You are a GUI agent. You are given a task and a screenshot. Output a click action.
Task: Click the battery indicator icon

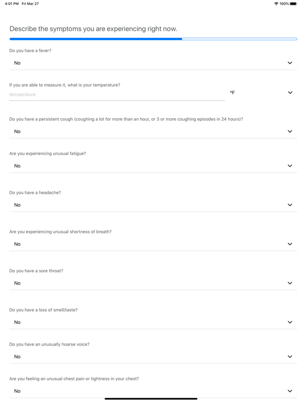(294, 4)
